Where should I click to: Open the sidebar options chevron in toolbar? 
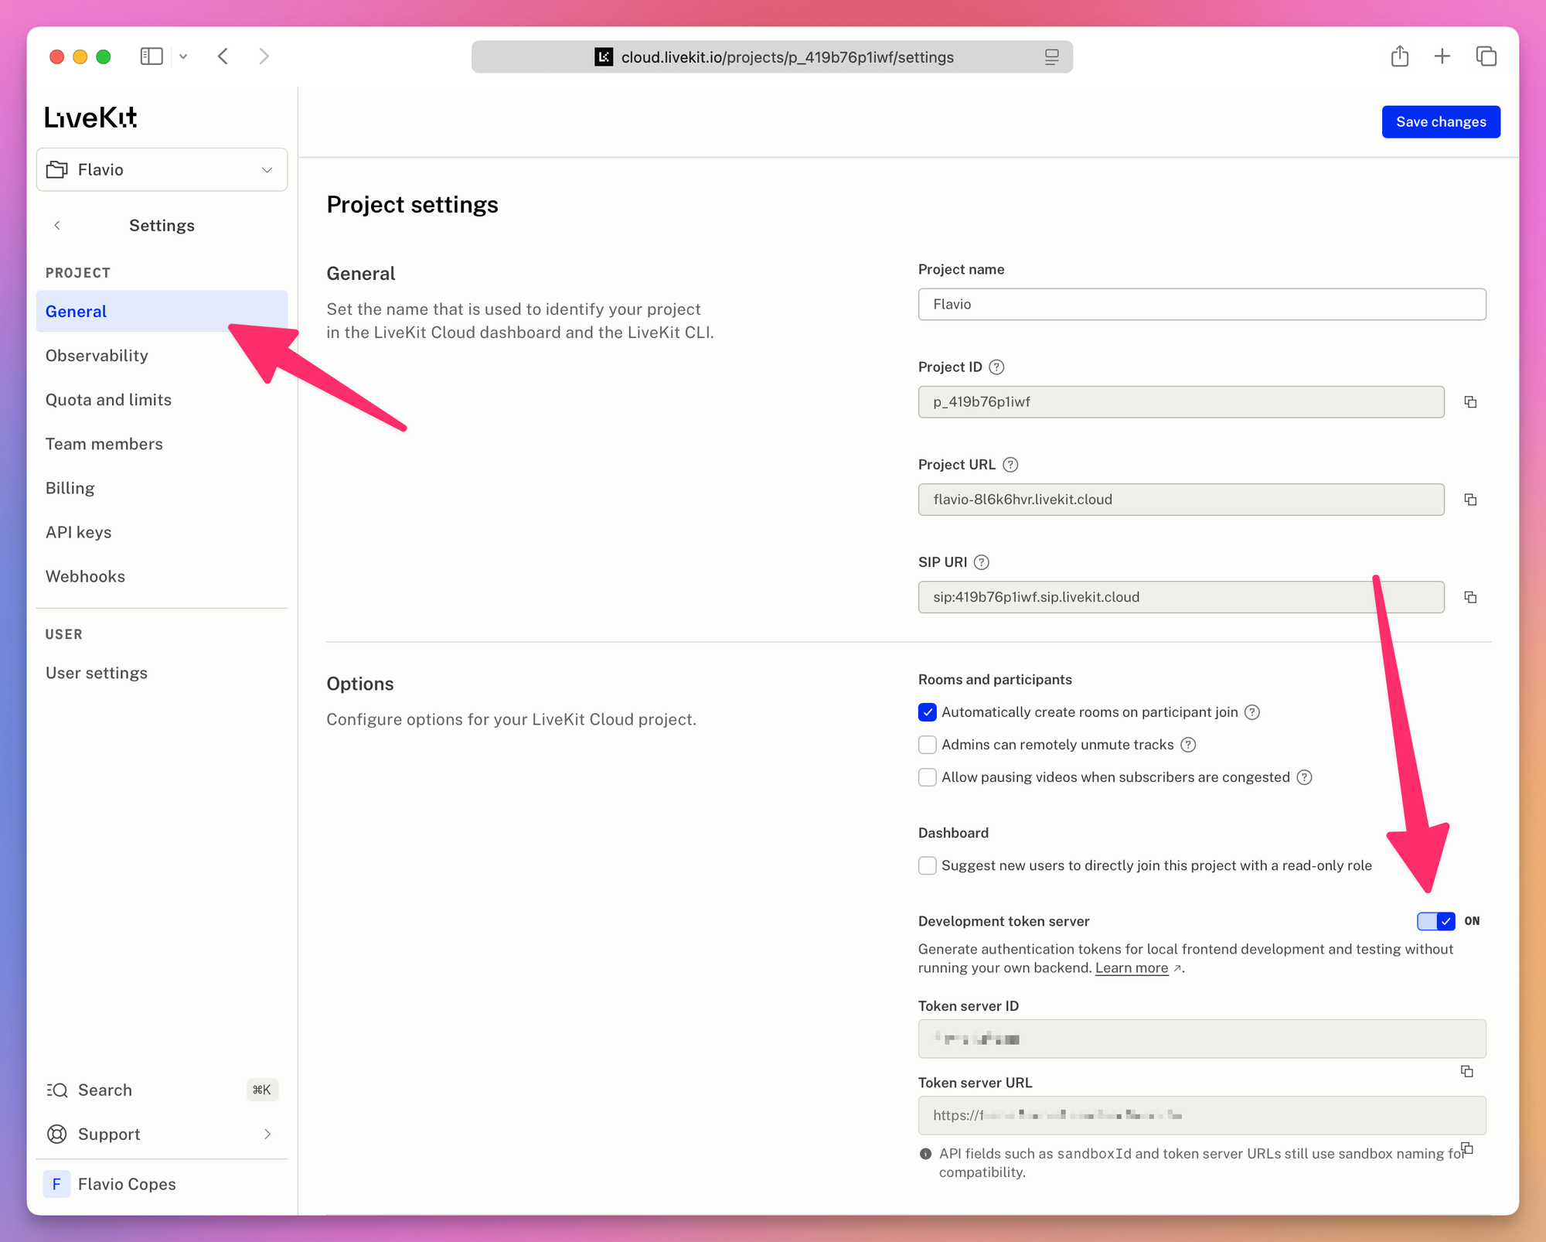(x=183, y=56)
